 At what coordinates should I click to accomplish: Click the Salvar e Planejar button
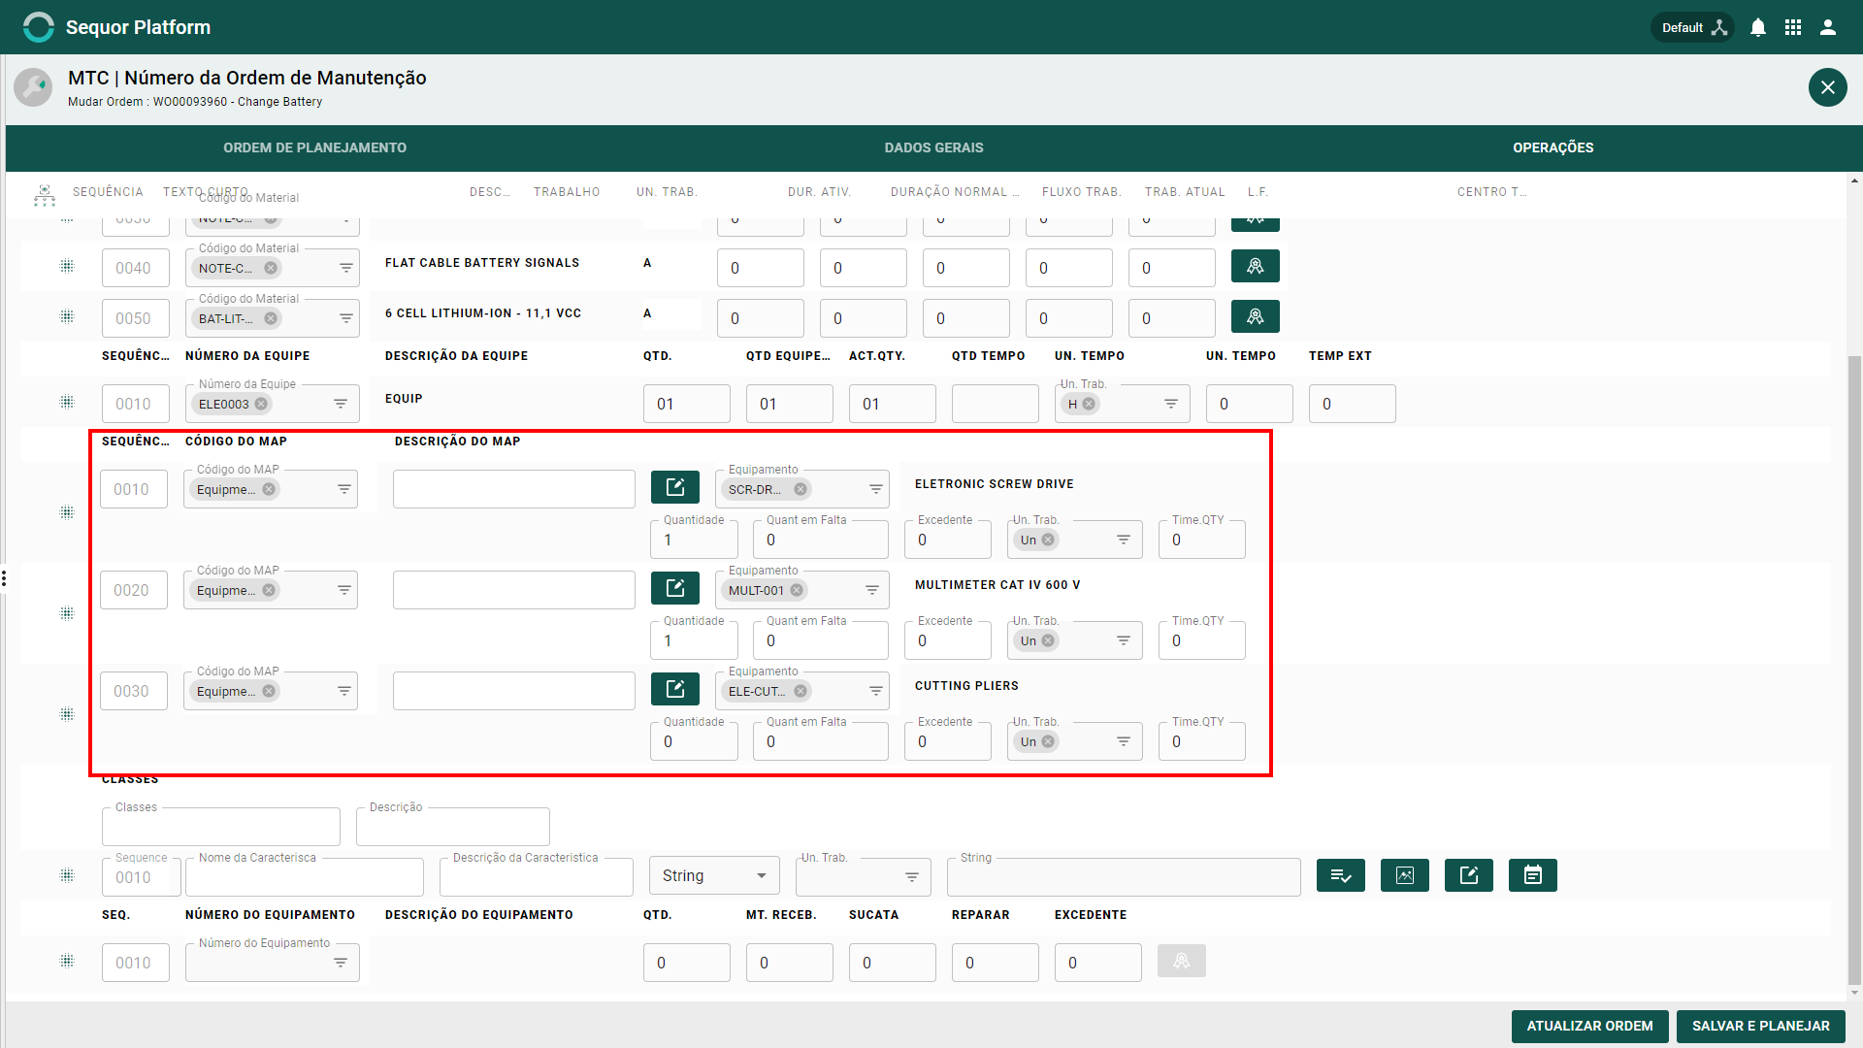[1760, 1026]
